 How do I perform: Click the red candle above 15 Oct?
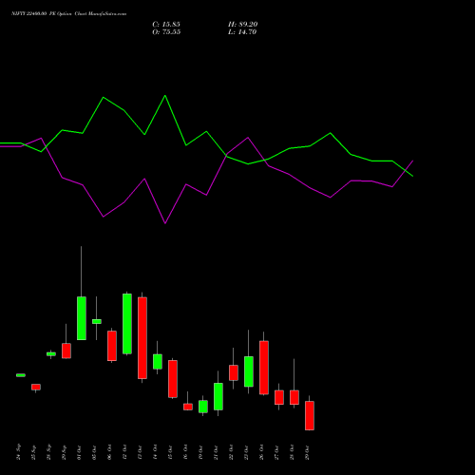pos(173,379)
